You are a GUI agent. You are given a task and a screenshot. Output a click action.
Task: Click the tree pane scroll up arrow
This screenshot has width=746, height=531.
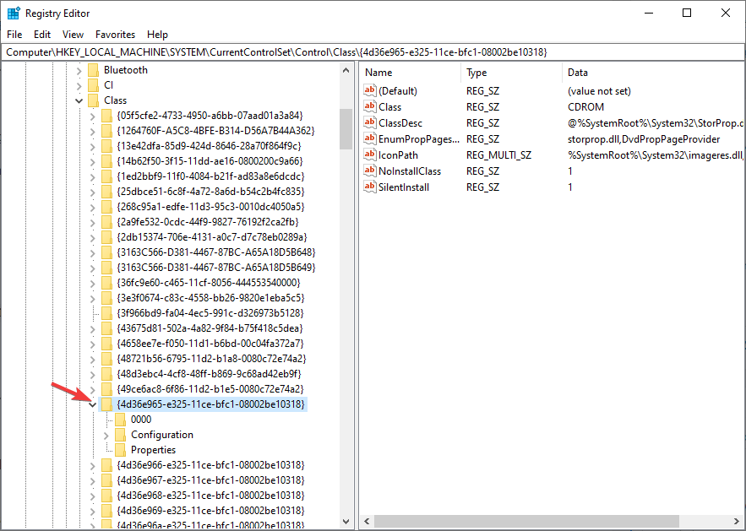pyautogui.click(x=346, y=70)
